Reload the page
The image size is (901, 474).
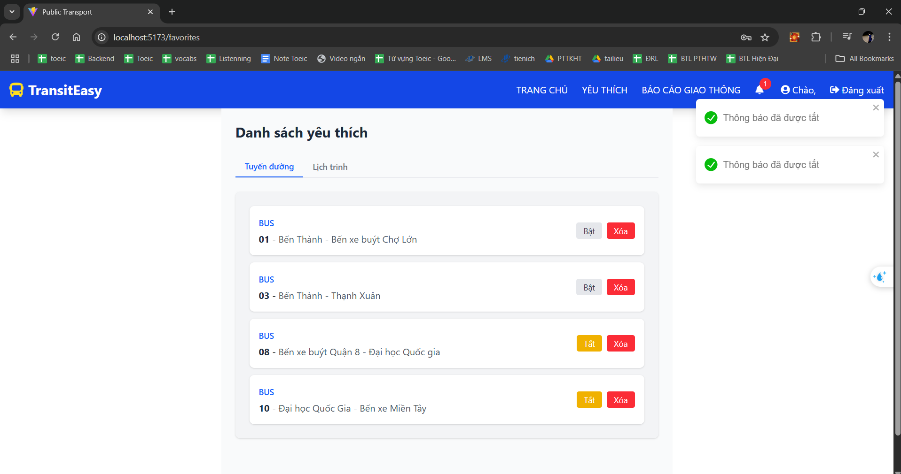tap(55, 38)
